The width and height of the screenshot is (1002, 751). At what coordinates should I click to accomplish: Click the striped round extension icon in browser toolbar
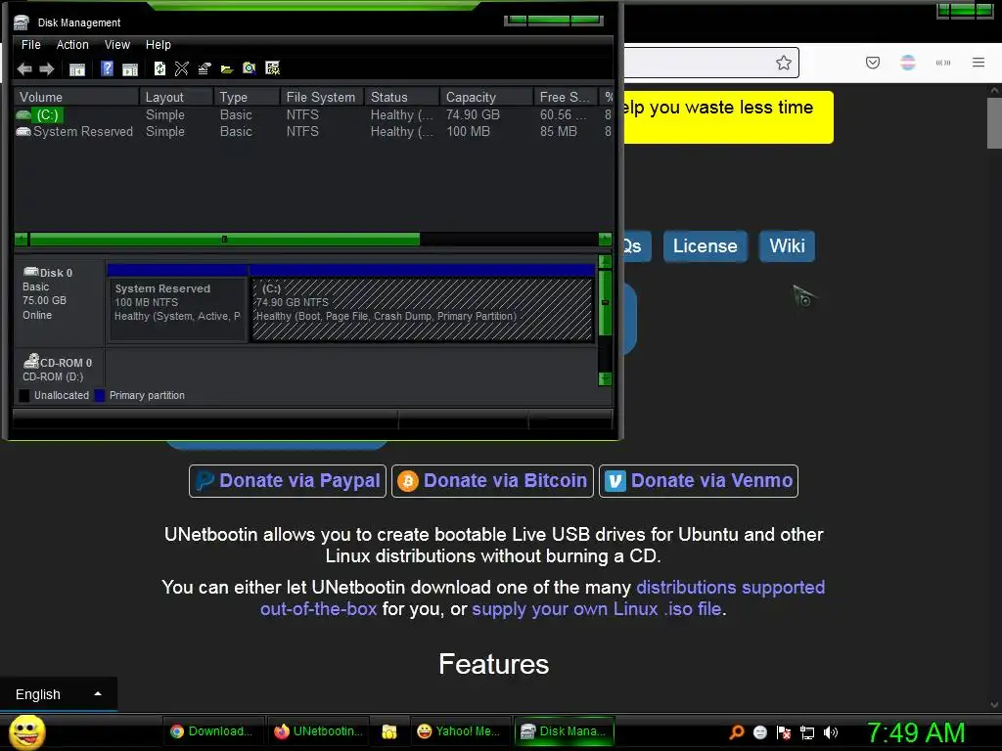tap(907, 63)
